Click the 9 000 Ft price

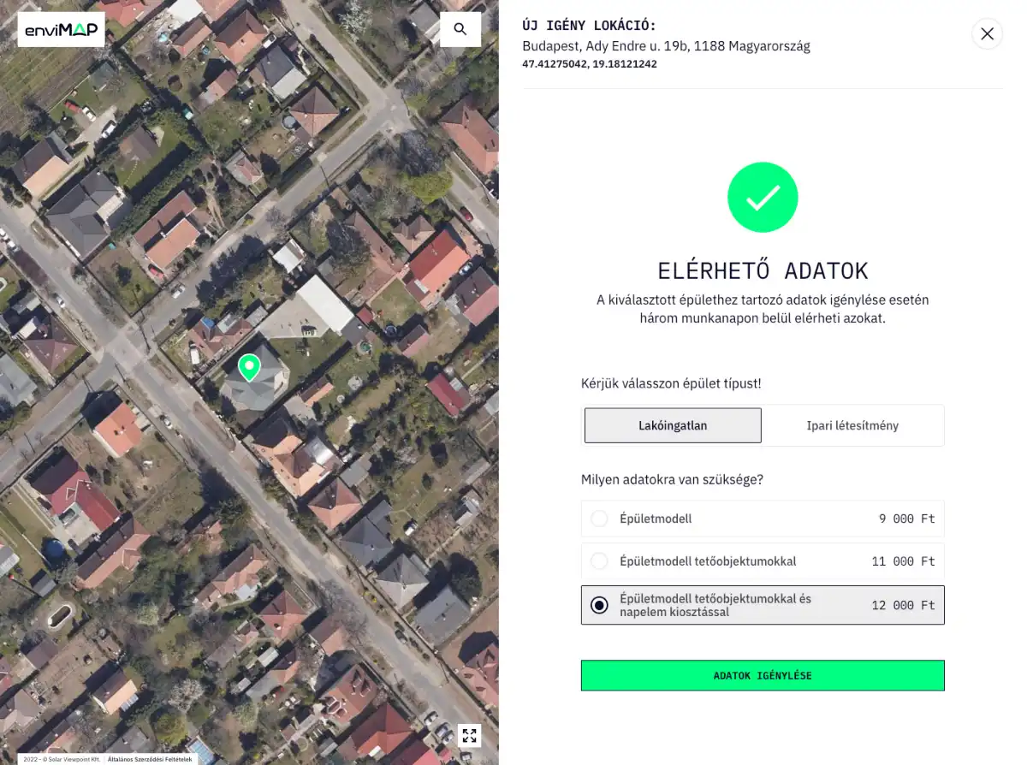tap(906, 519)
